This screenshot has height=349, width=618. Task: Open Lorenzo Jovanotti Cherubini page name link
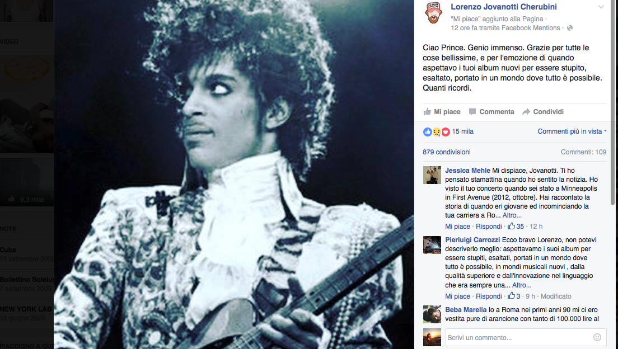pyautogui.click(x=504, y=7)
